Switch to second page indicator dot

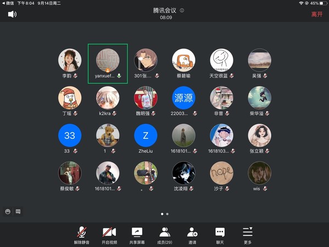coord(167,214)
